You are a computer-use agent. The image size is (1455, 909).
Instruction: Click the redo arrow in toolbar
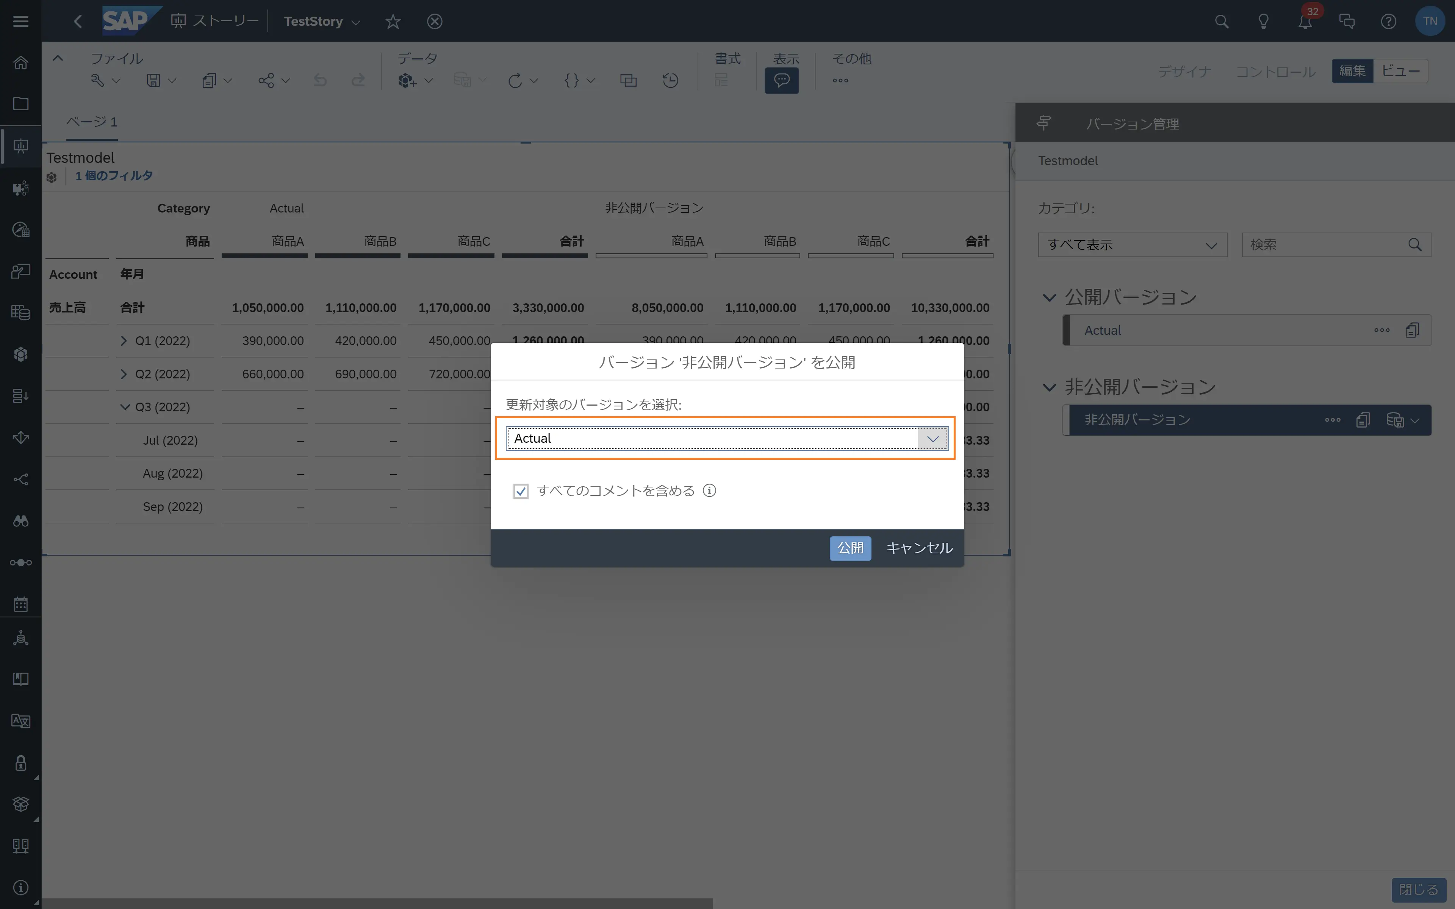tap(358, 81)
